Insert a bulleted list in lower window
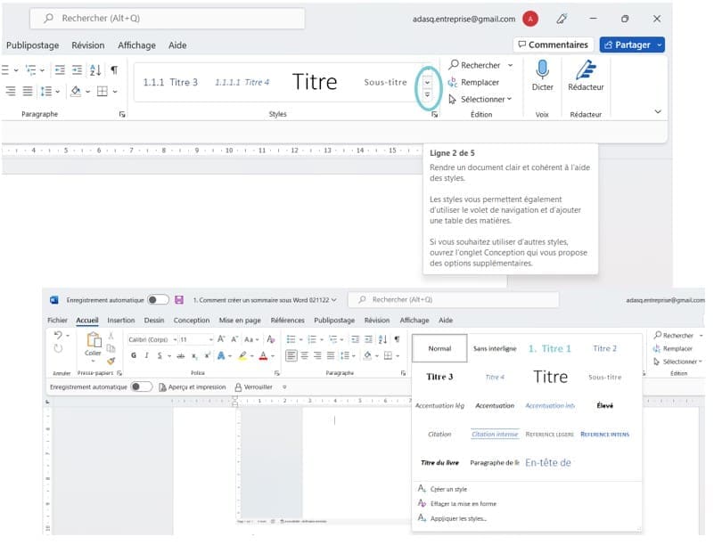714x545 pixels. tap(291, 339)
